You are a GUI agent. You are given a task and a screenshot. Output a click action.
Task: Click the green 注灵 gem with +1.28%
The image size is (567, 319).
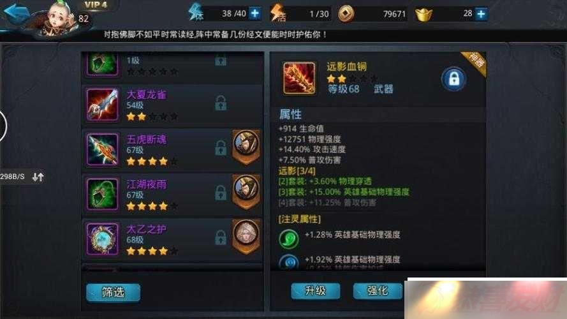coord(288,239)
